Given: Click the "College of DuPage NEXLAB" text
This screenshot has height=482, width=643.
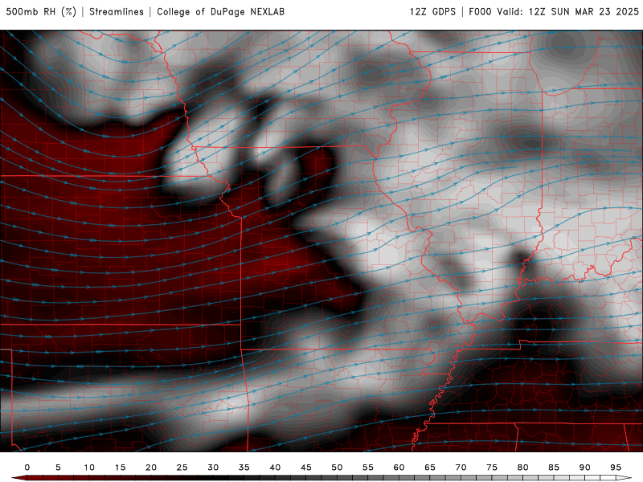Looking at the screenshot, I should [x=220, y=12].
